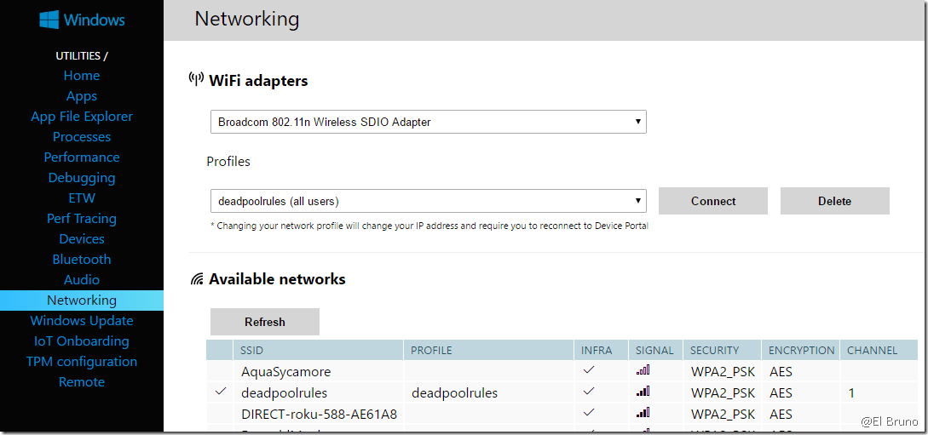Click the infra checkmark for DIRECT-roku-588-AE61A8
The height and width of the screenshot is (435, 928).
[x=588, y=413]
